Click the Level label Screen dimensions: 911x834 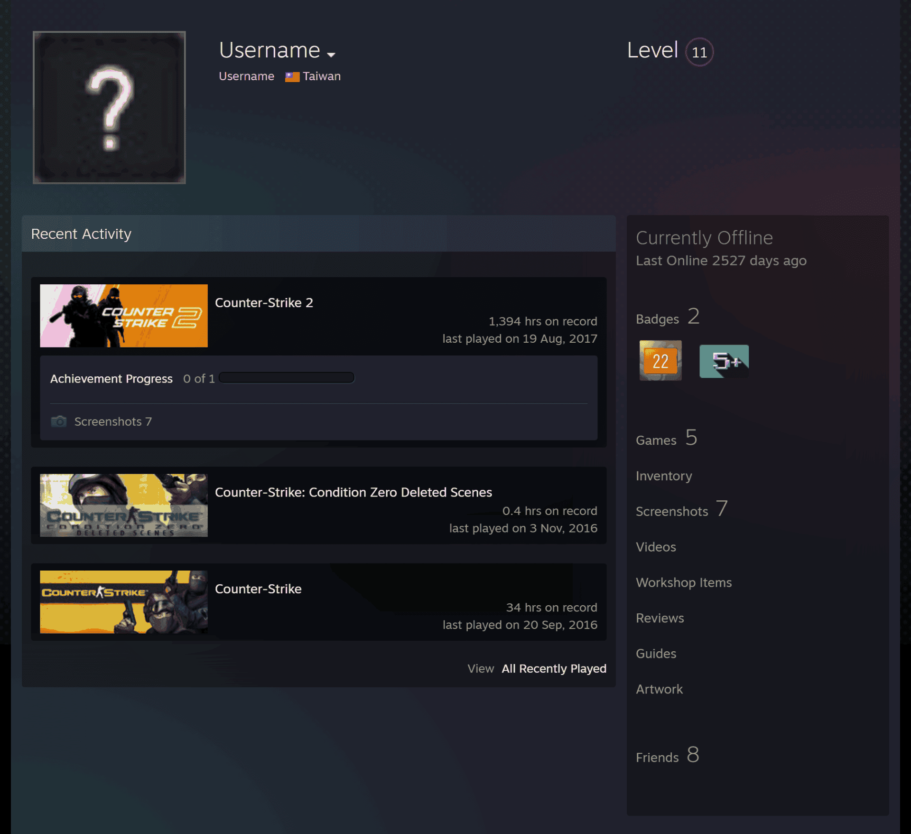point(652,50)
